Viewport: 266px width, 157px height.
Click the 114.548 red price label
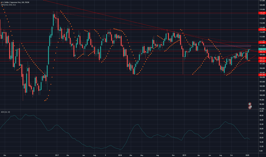tap(262, 29)
